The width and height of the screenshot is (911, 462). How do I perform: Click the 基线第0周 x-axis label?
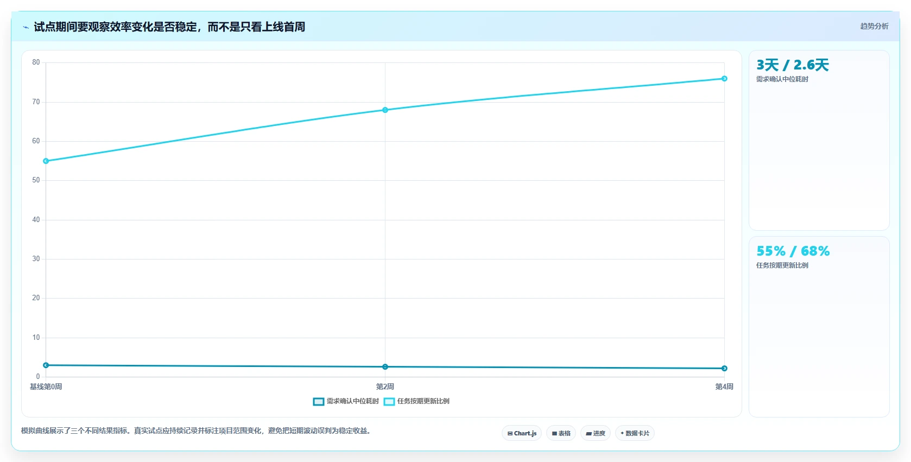click(46, 387)
